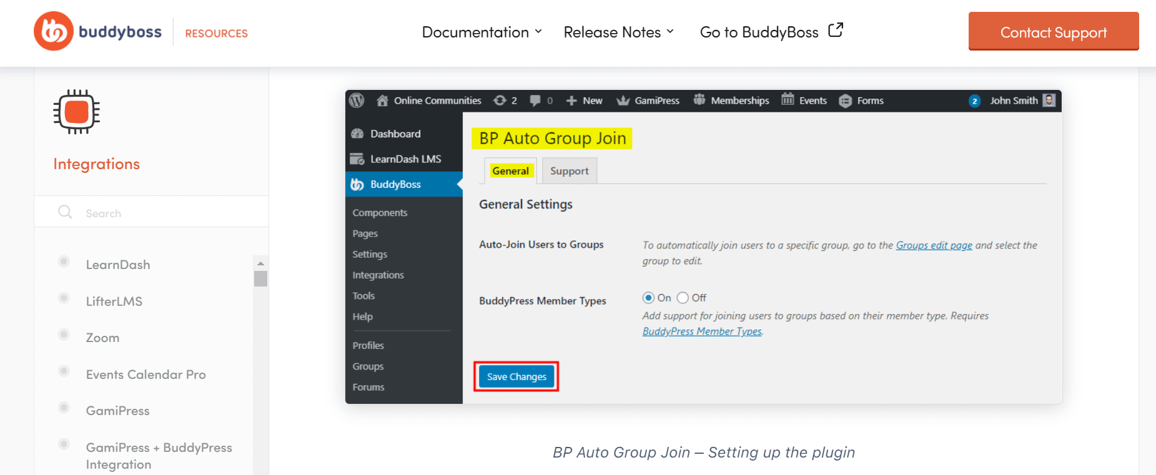Image resolution: width=1156 pixels, height=475 pixels.
Task: Open the RESOURCES link
Action: [x=216, y=33]
